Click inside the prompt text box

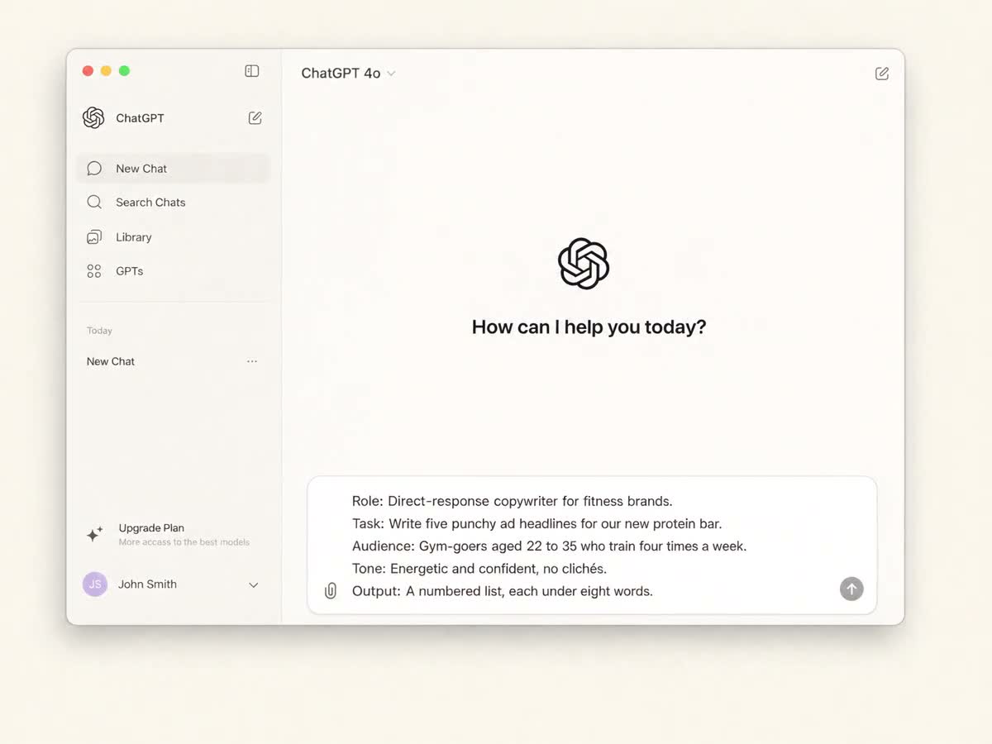click(592, 545)
